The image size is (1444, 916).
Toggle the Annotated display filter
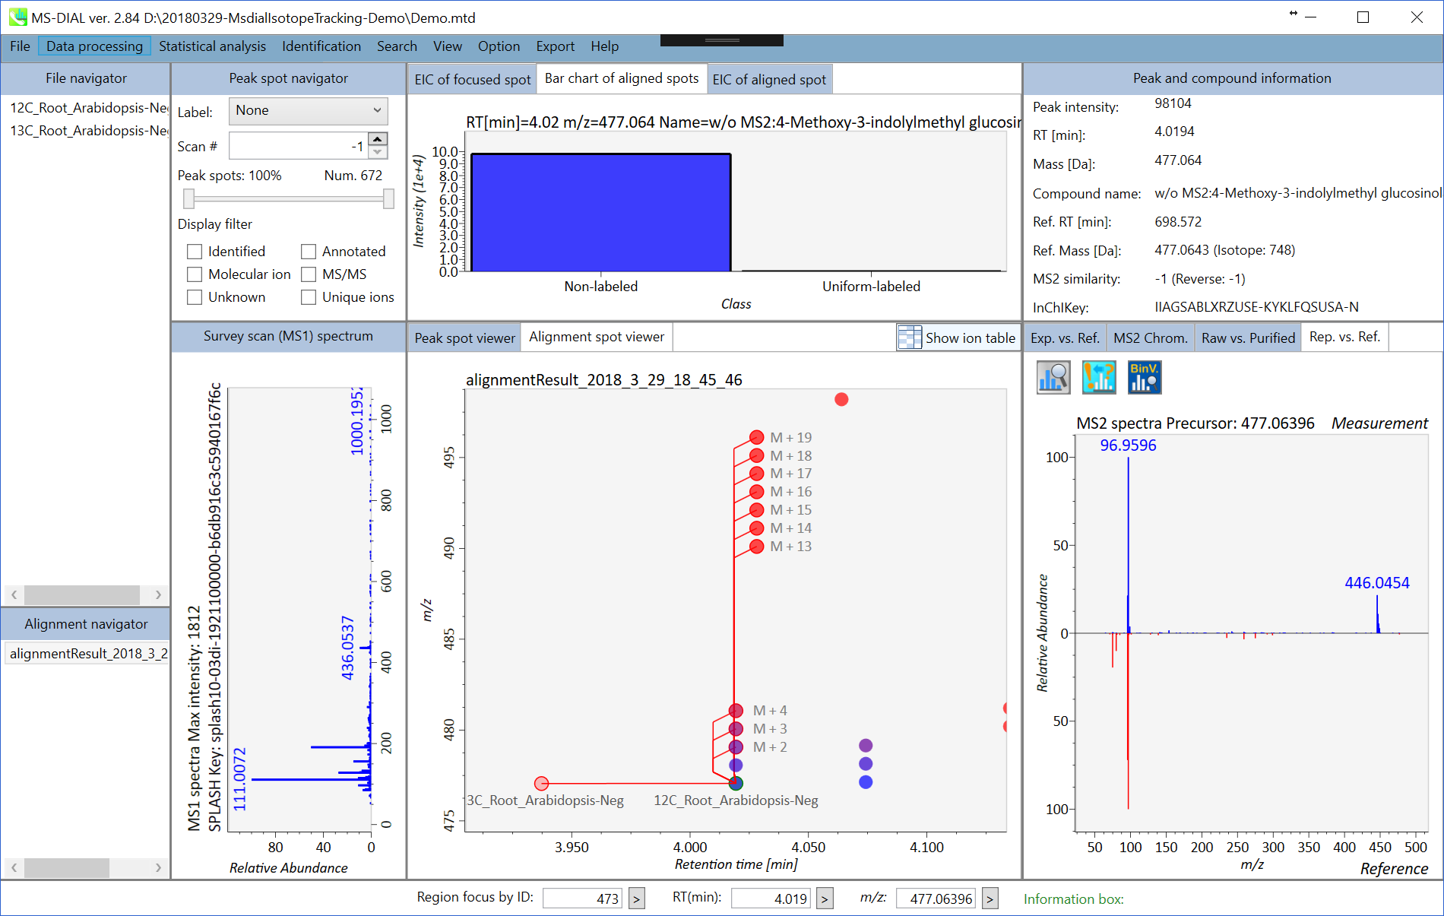(x=309, y=252)
